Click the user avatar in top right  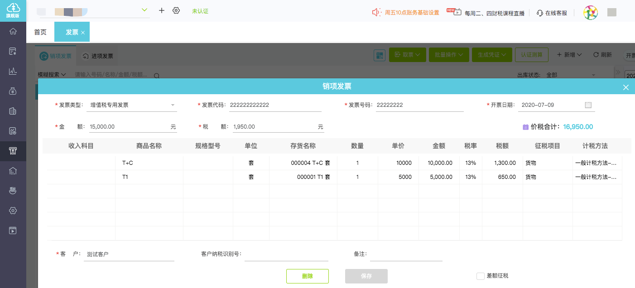click(x=590, y=13)
